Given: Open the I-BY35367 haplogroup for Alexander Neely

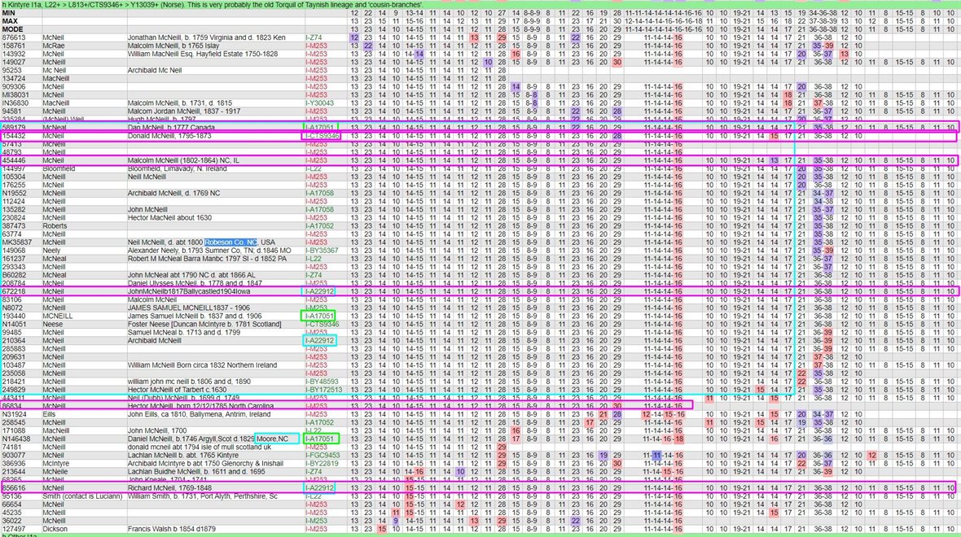Looking at the screenshot, I should 322,251.
